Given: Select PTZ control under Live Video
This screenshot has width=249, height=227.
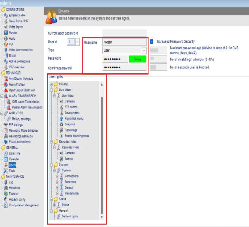Looking at the screenshot, I should pos(71,107).
